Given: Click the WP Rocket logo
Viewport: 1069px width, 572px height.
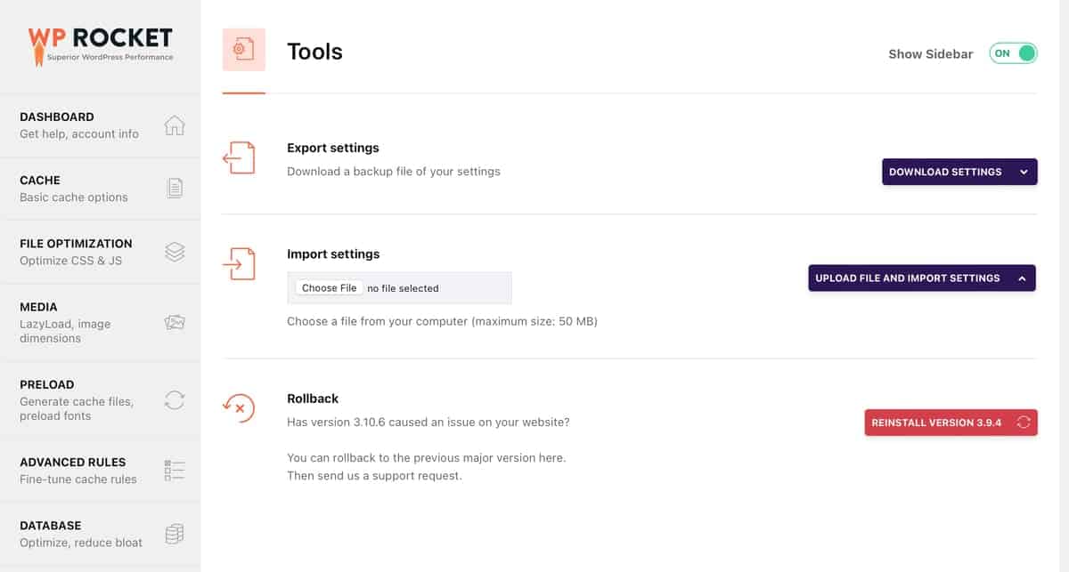Looking at the screenshot, I should [x=100, y=45].
